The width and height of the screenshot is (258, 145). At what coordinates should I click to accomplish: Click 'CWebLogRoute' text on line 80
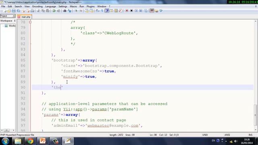click(119, 33)
